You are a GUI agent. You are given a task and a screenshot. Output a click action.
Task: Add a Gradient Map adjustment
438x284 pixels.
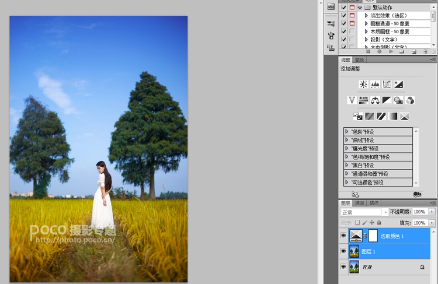point(393,116)
